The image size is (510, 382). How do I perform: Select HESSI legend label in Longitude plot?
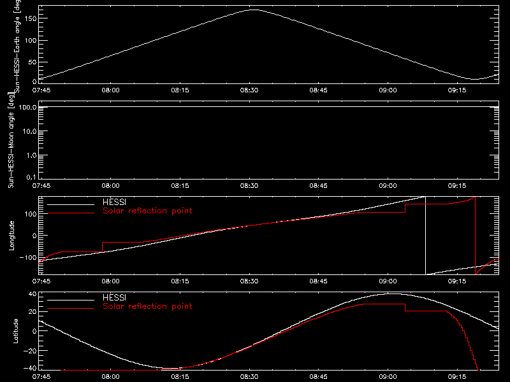[x=114, y=202]
